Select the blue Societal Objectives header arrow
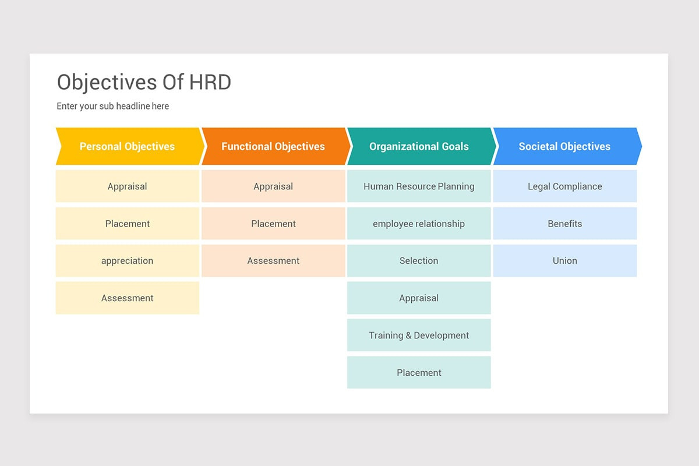This screenshot has width=699, height=466. point(567,146)
